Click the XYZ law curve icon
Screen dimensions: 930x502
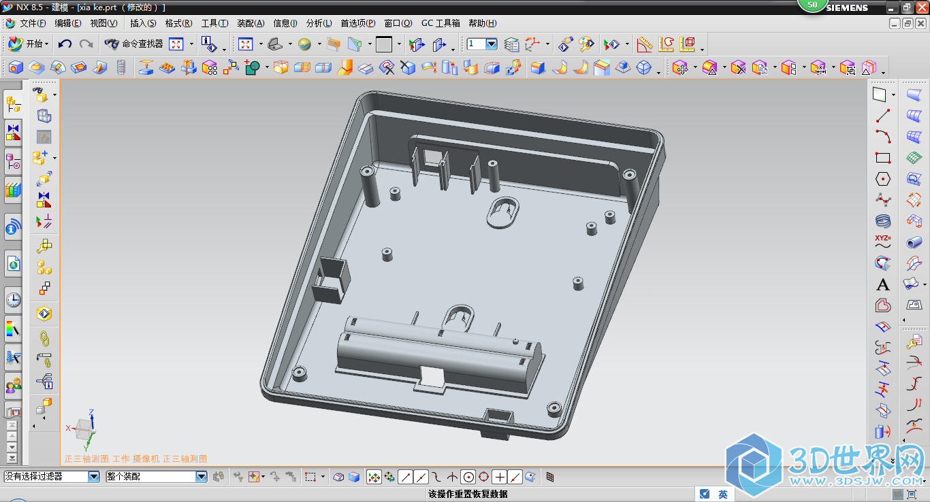click(x=883, y=241)
